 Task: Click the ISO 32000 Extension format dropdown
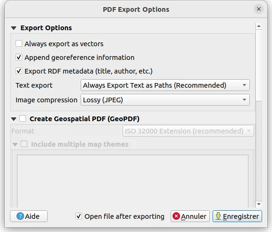click(x=188, y=131)
